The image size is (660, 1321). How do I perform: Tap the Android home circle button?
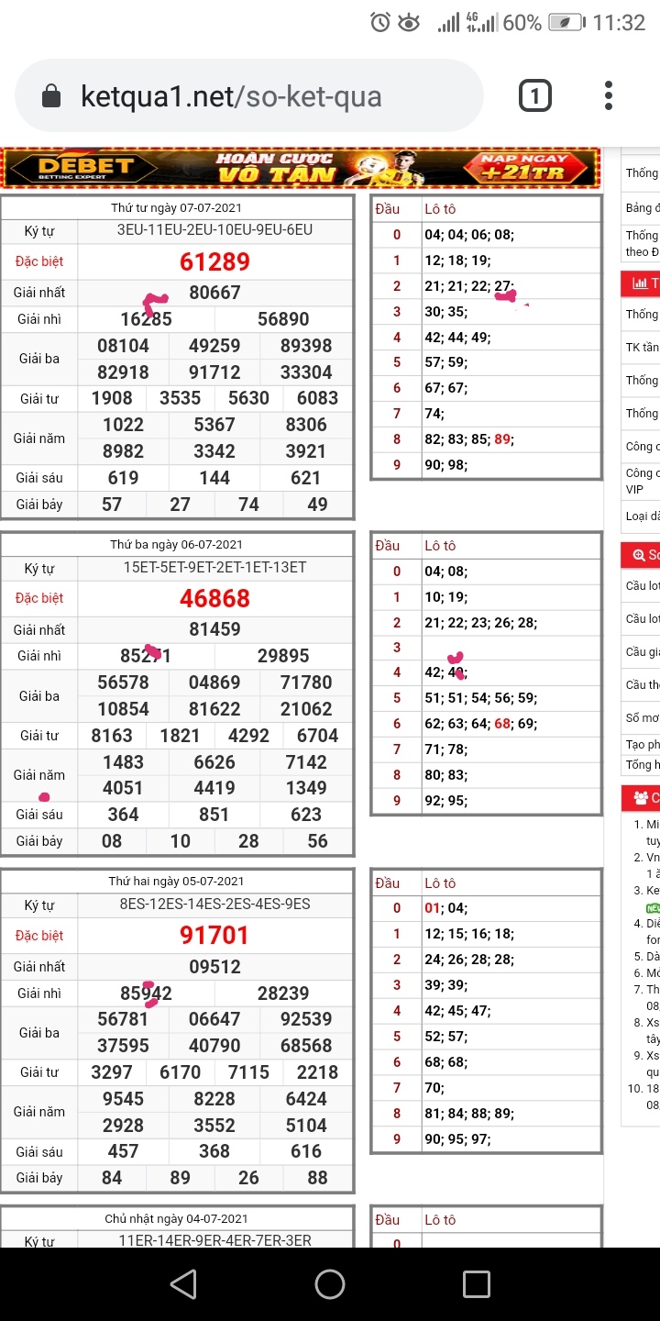330,1283
